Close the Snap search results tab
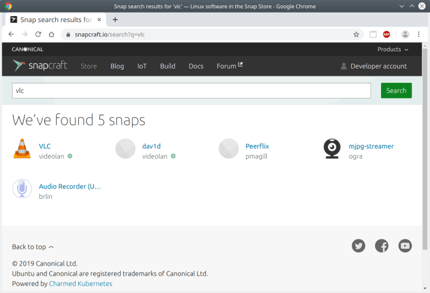 (99, 20)
